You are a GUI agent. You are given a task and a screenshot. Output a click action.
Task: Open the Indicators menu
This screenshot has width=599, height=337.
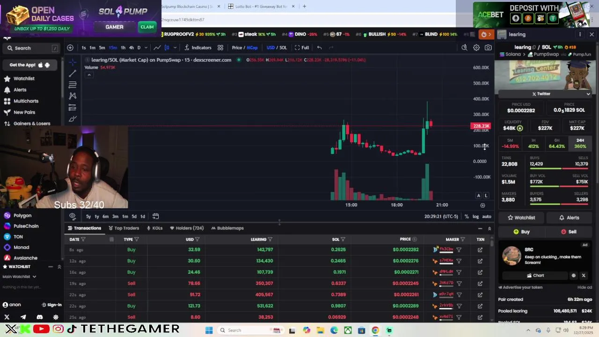[197, 47]
